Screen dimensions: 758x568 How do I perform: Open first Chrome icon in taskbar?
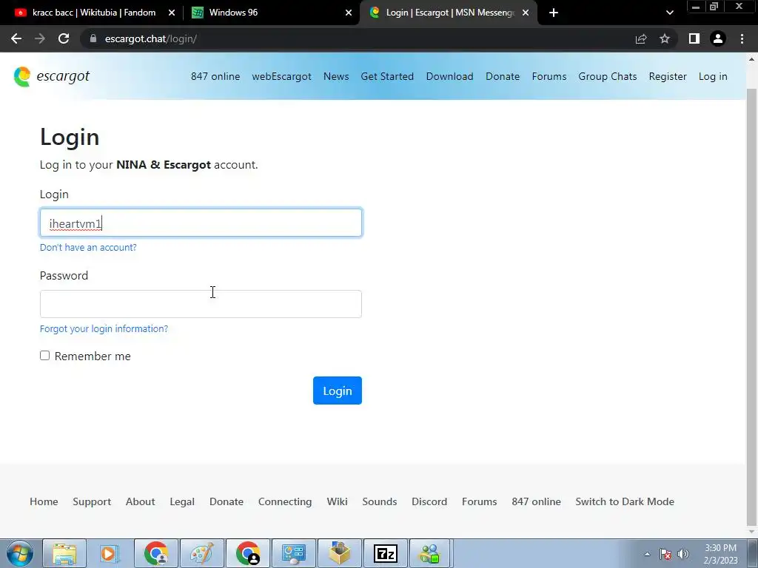[x=155, y=553]
